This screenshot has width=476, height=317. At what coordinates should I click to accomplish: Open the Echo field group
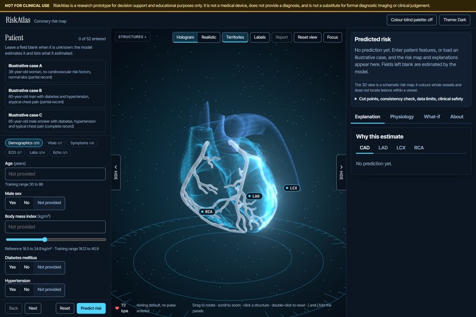pos(60,152)
